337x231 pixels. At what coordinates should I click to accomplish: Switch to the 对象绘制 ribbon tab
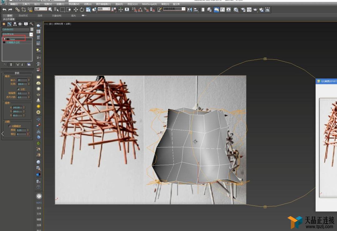coord(57,16)
